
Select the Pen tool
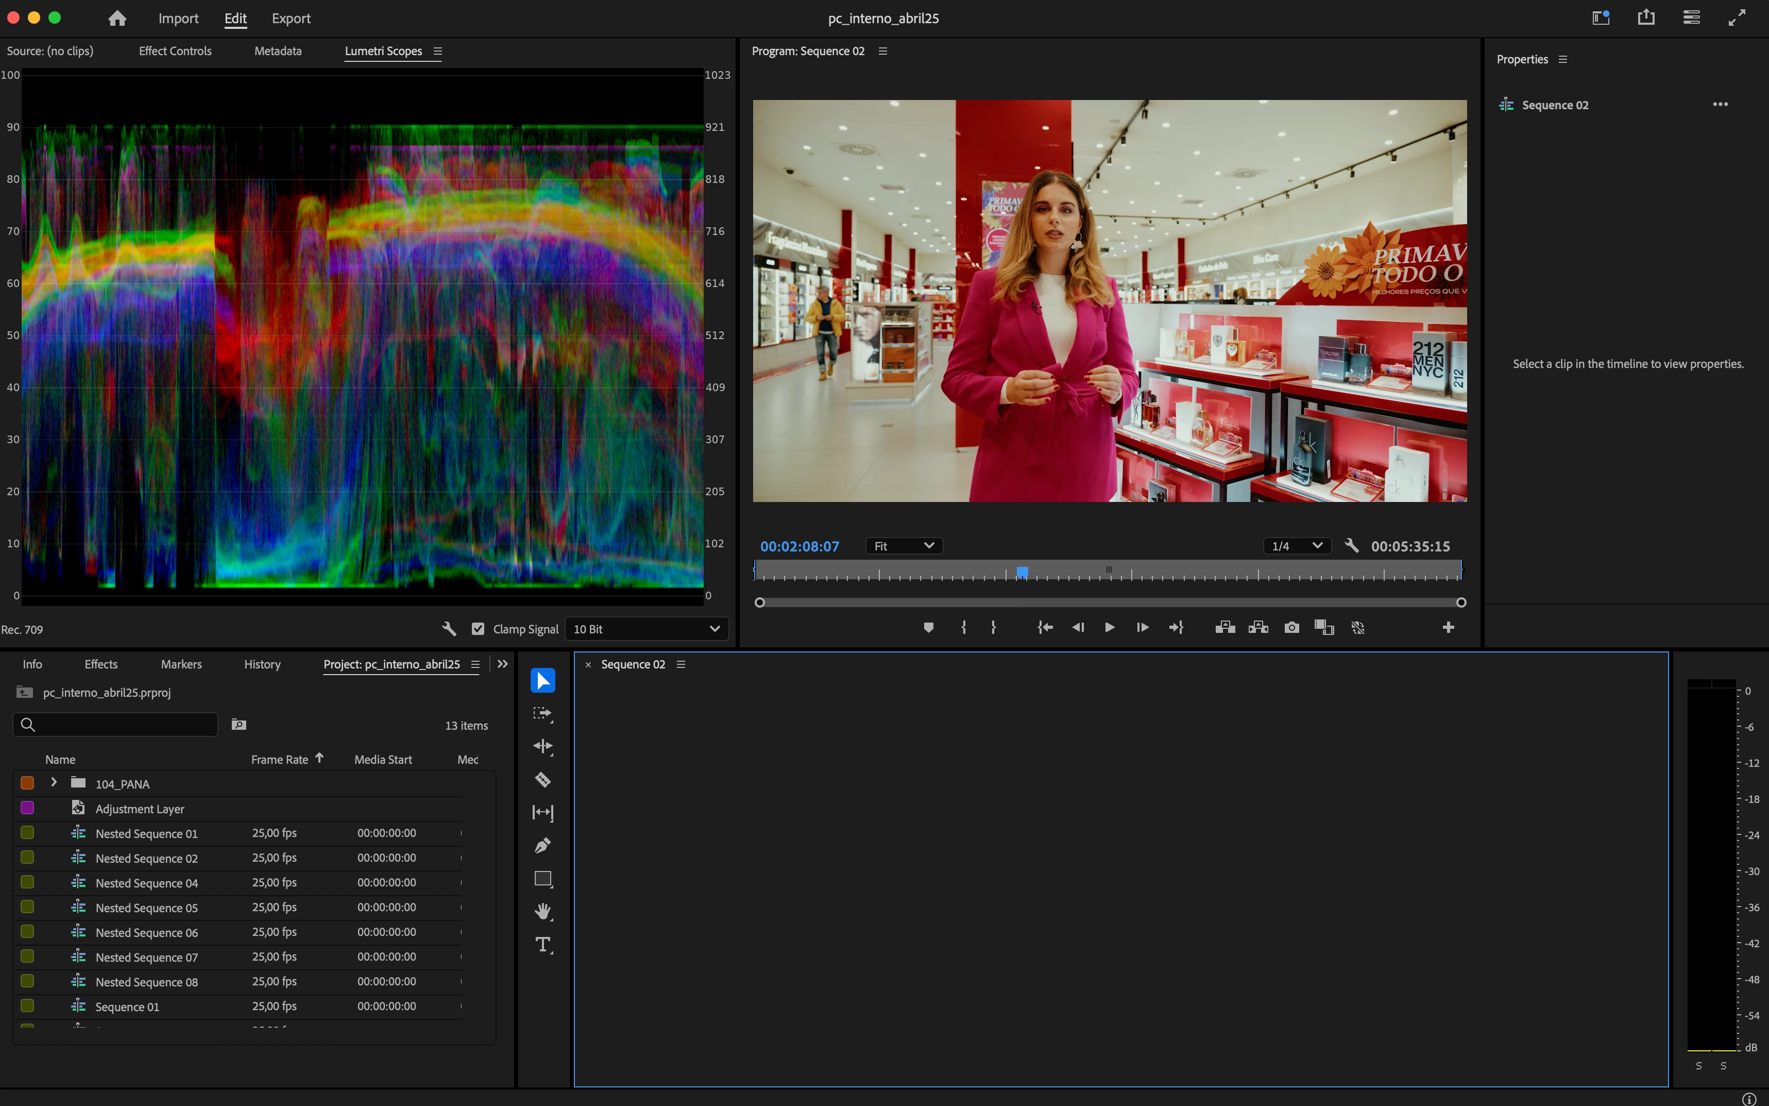(542, 846)
